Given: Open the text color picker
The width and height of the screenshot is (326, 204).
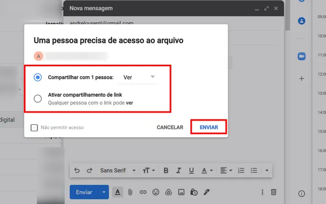Looking at the screenshot, I should [207, 170].
